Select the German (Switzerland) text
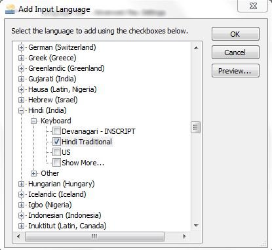 click(x=62, y=47)
